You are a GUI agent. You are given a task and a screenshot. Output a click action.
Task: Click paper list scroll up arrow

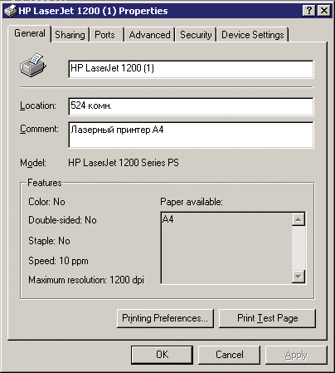coord(299,219)
